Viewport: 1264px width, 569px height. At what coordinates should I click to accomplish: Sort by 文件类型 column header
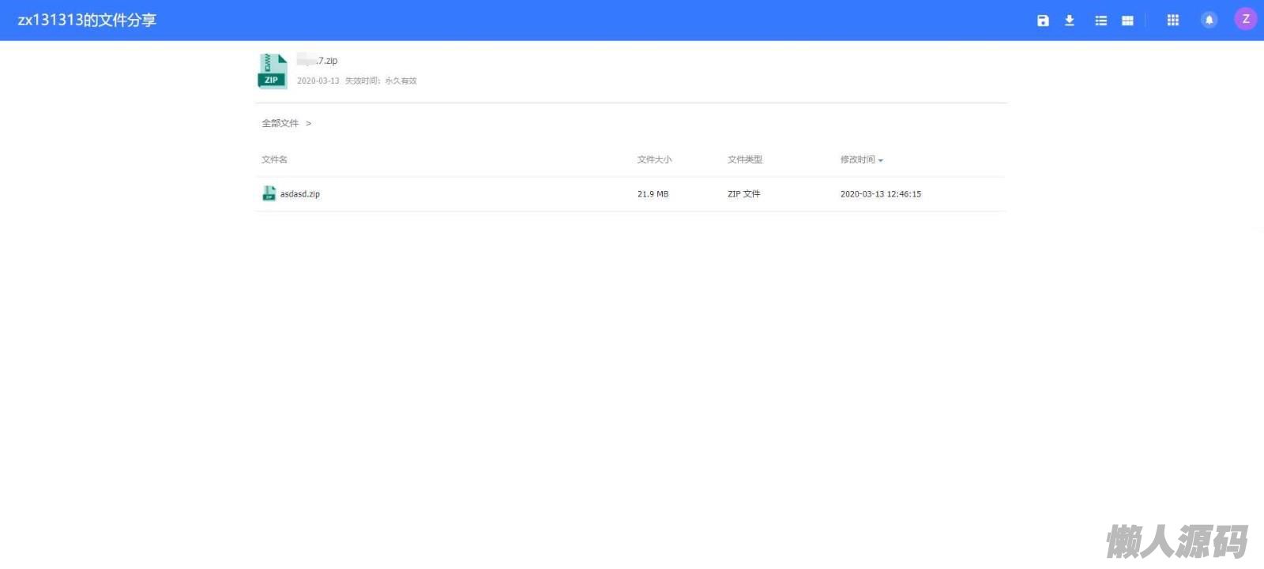point(744,159)
